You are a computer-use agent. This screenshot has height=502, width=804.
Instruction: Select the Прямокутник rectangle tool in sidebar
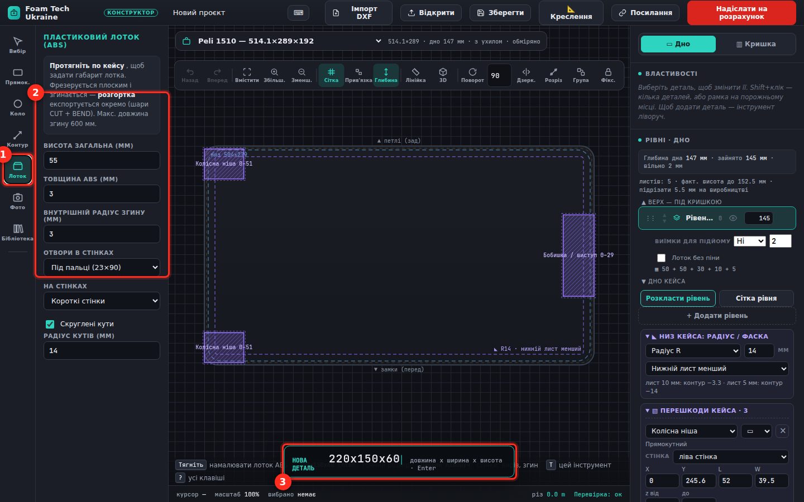(17, 76)
